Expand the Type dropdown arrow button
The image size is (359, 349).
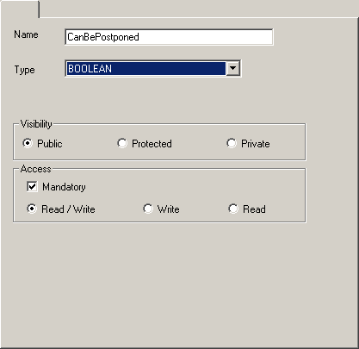232,69
